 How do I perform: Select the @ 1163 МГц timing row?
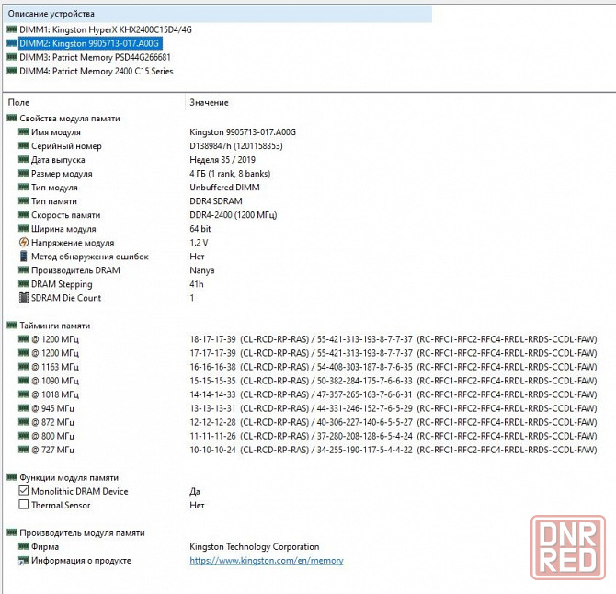(308, 367)
